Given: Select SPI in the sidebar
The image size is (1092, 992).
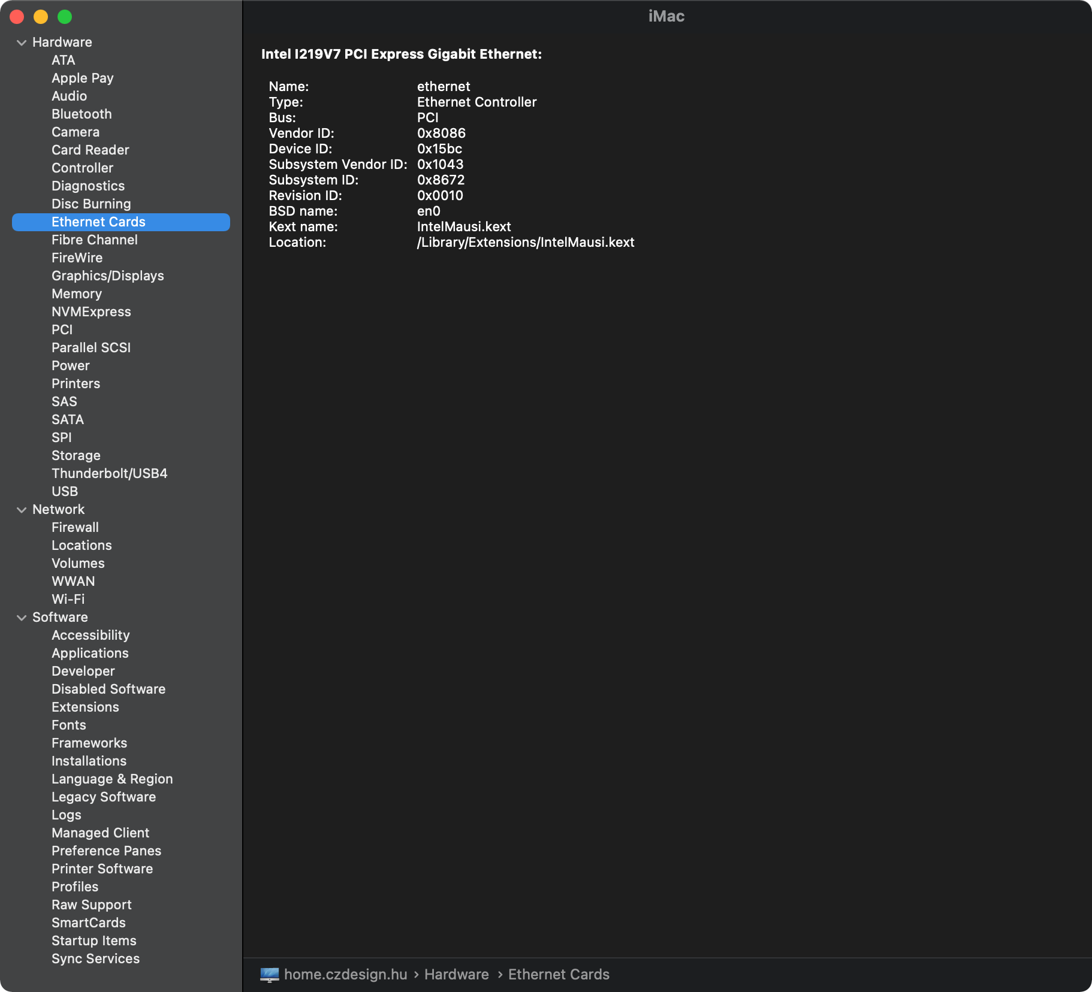Looking at the screenshot, I should pos(62,437).
